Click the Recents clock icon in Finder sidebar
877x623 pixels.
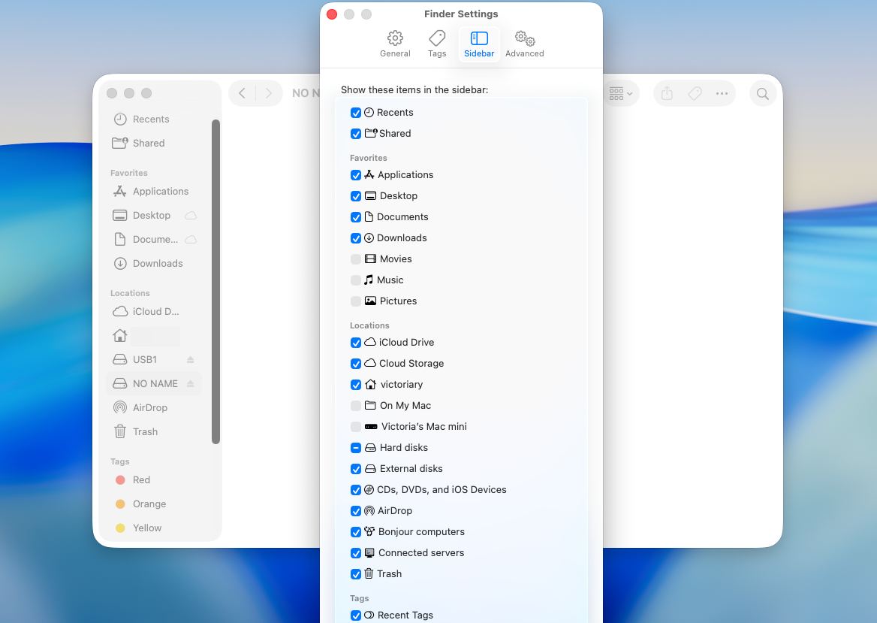120,119
